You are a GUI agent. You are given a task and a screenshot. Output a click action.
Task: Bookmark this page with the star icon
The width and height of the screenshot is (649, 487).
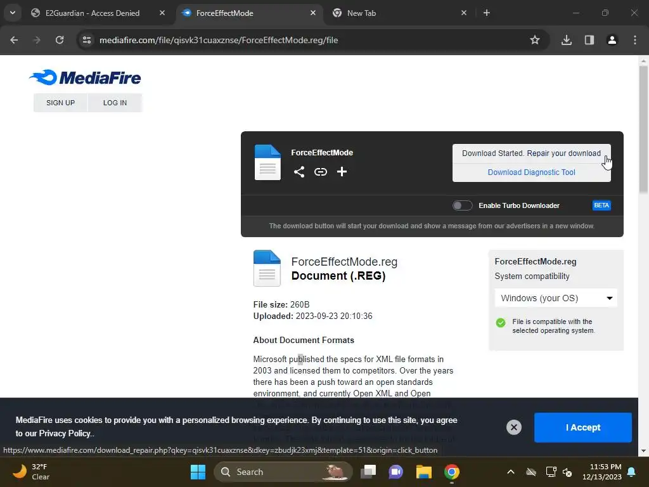535,40
